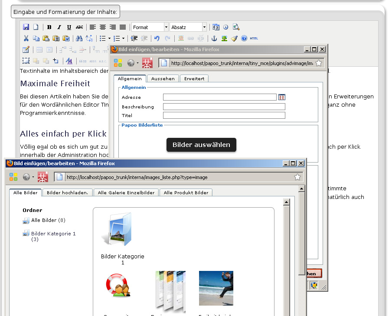Viewport: 392px width, 316px height.
Task: Click the Find binoculars icon
Action: pos(79,39)
